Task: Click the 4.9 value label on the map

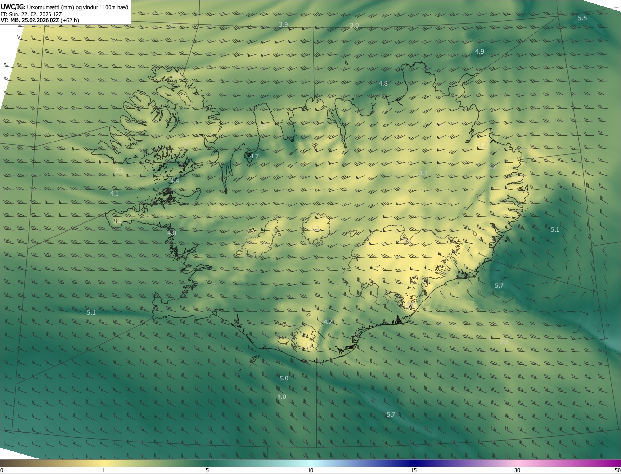Action: point(479,51)
